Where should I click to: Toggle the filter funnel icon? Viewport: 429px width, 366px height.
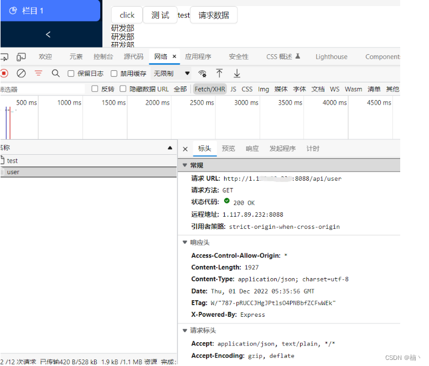click(38, 73)
